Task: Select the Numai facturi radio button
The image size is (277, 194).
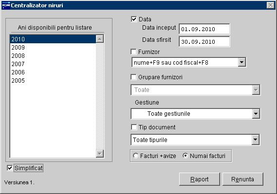Action: point(185,156)
